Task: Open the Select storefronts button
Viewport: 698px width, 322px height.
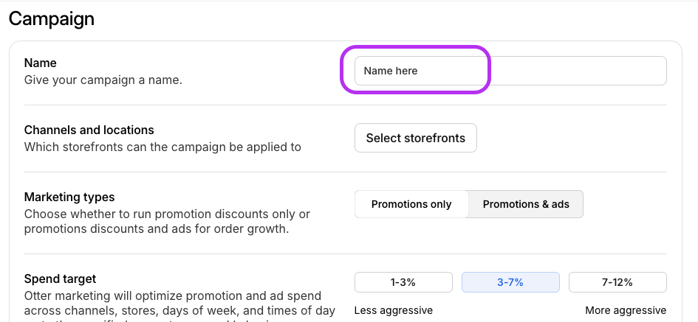Action: 415,138
